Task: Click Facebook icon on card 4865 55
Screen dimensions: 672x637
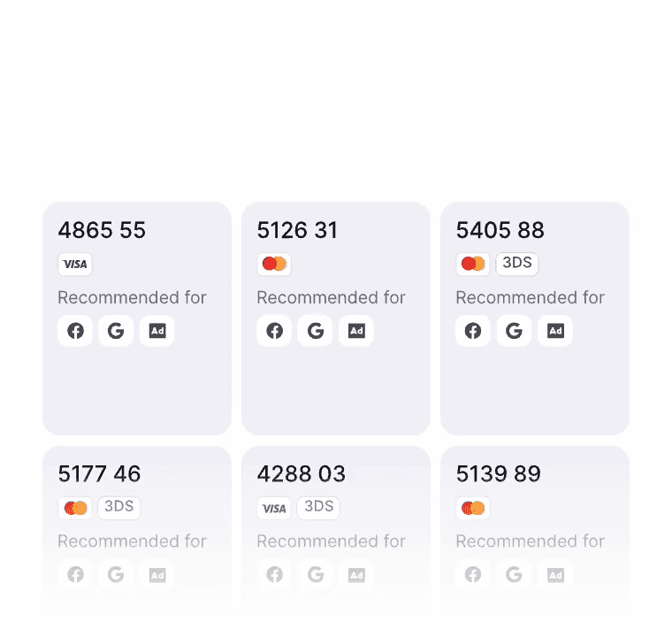Action: pyautogui.click(x=75, y=331)
